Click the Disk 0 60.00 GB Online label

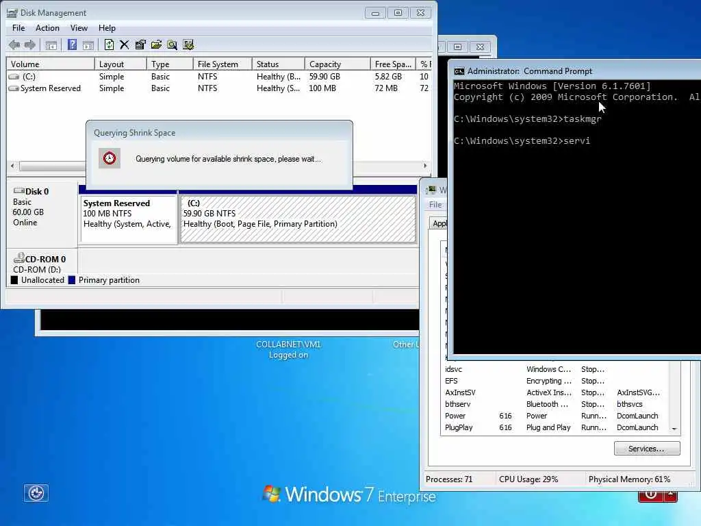31,207
